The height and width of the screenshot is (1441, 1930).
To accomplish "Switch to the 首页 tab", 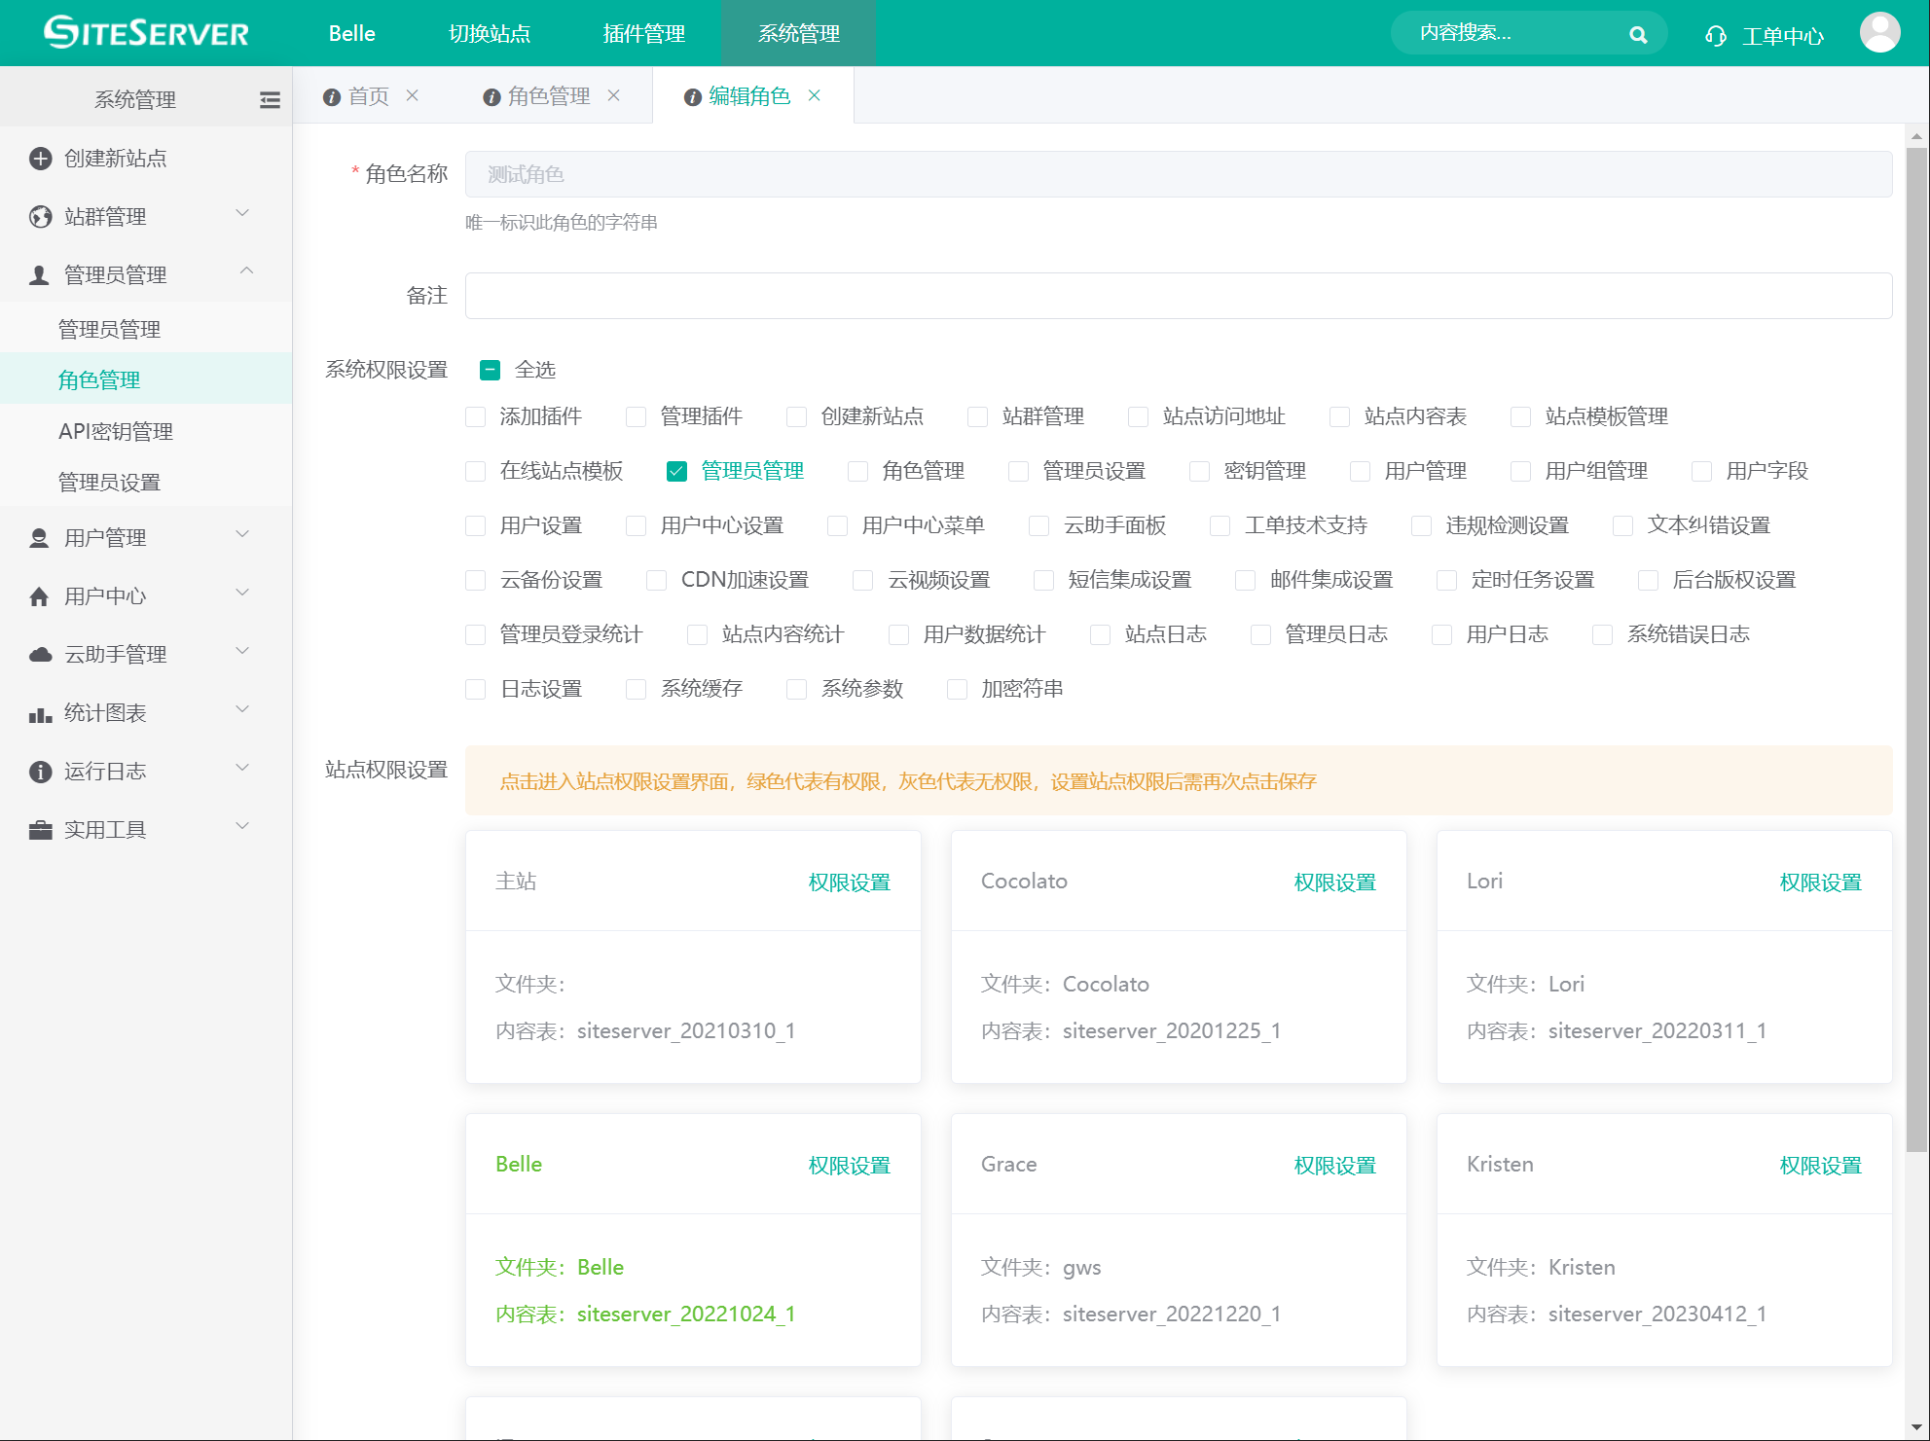I will 368,96.
